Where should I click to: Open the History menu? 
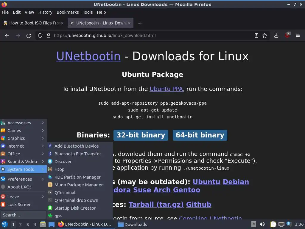pyautogui.click(x=45, y=12)
